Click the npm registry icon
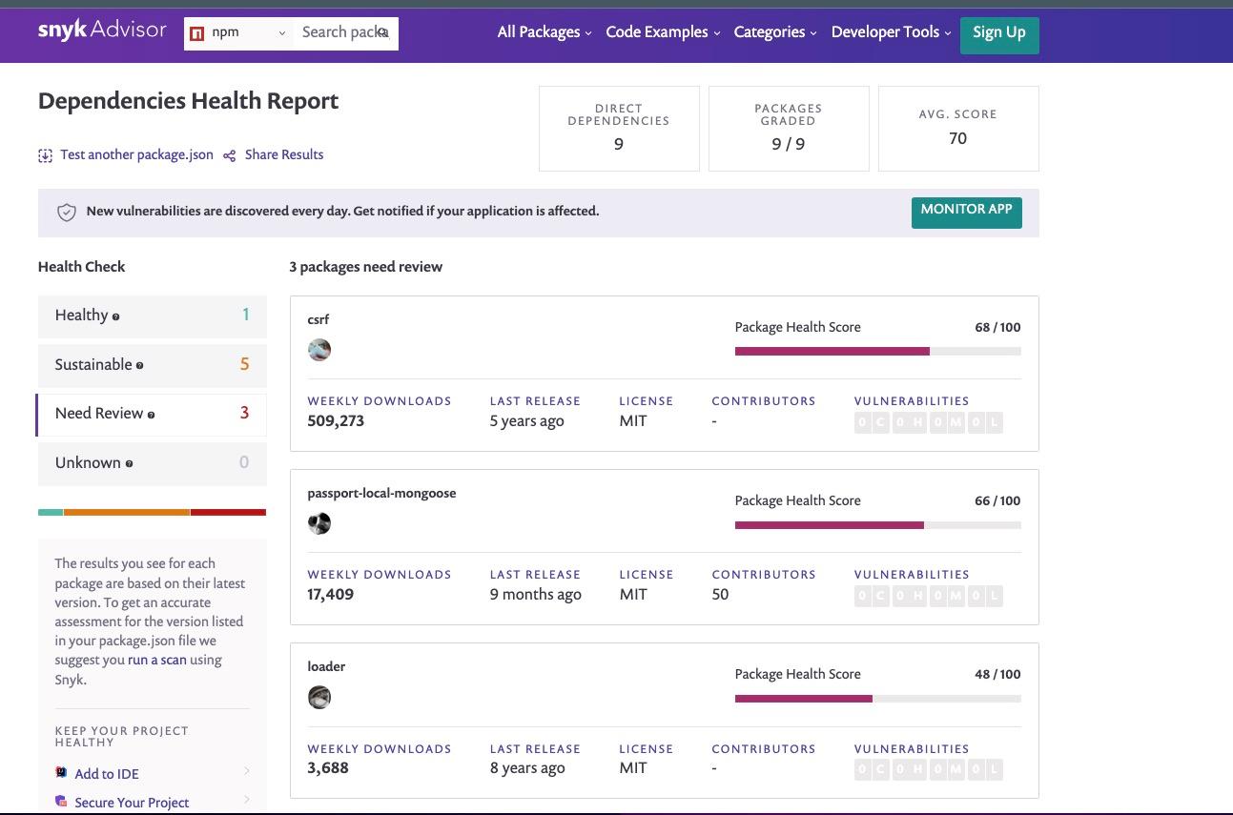The image size is (1233, 815). [197, 33]
